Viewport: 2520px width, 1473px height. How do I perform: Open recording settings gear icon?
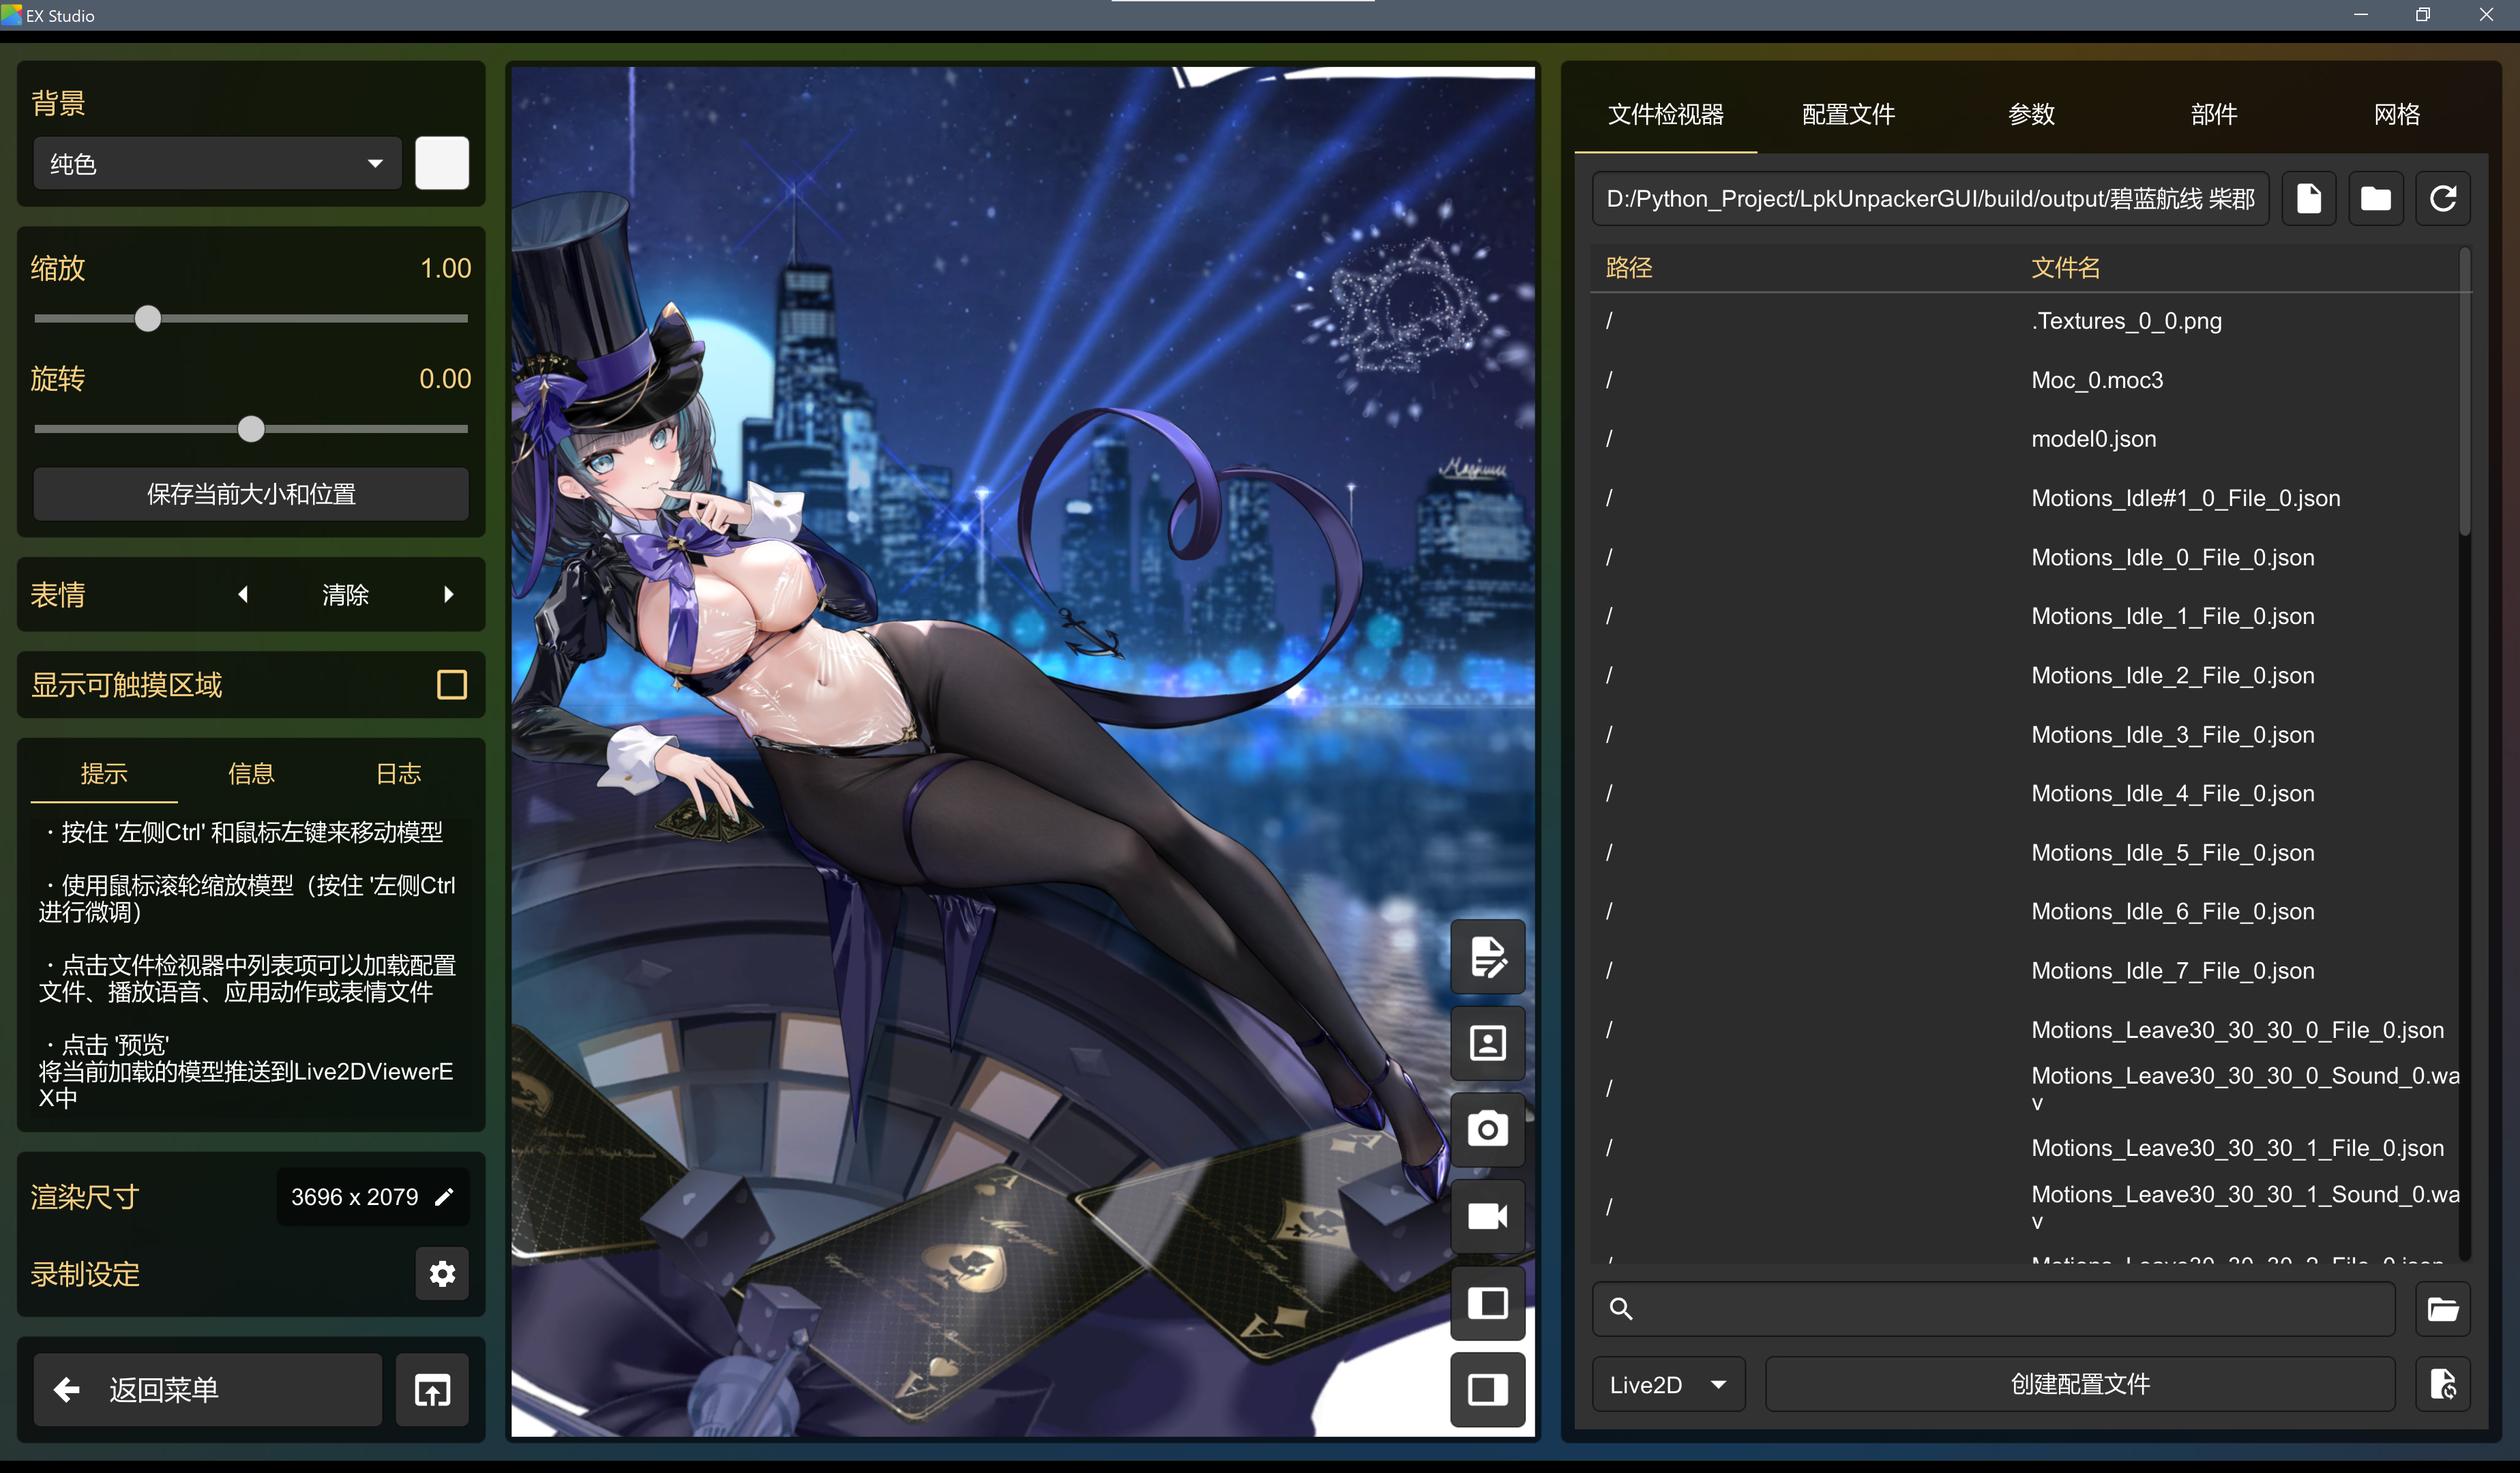(x=442, y=1273)
